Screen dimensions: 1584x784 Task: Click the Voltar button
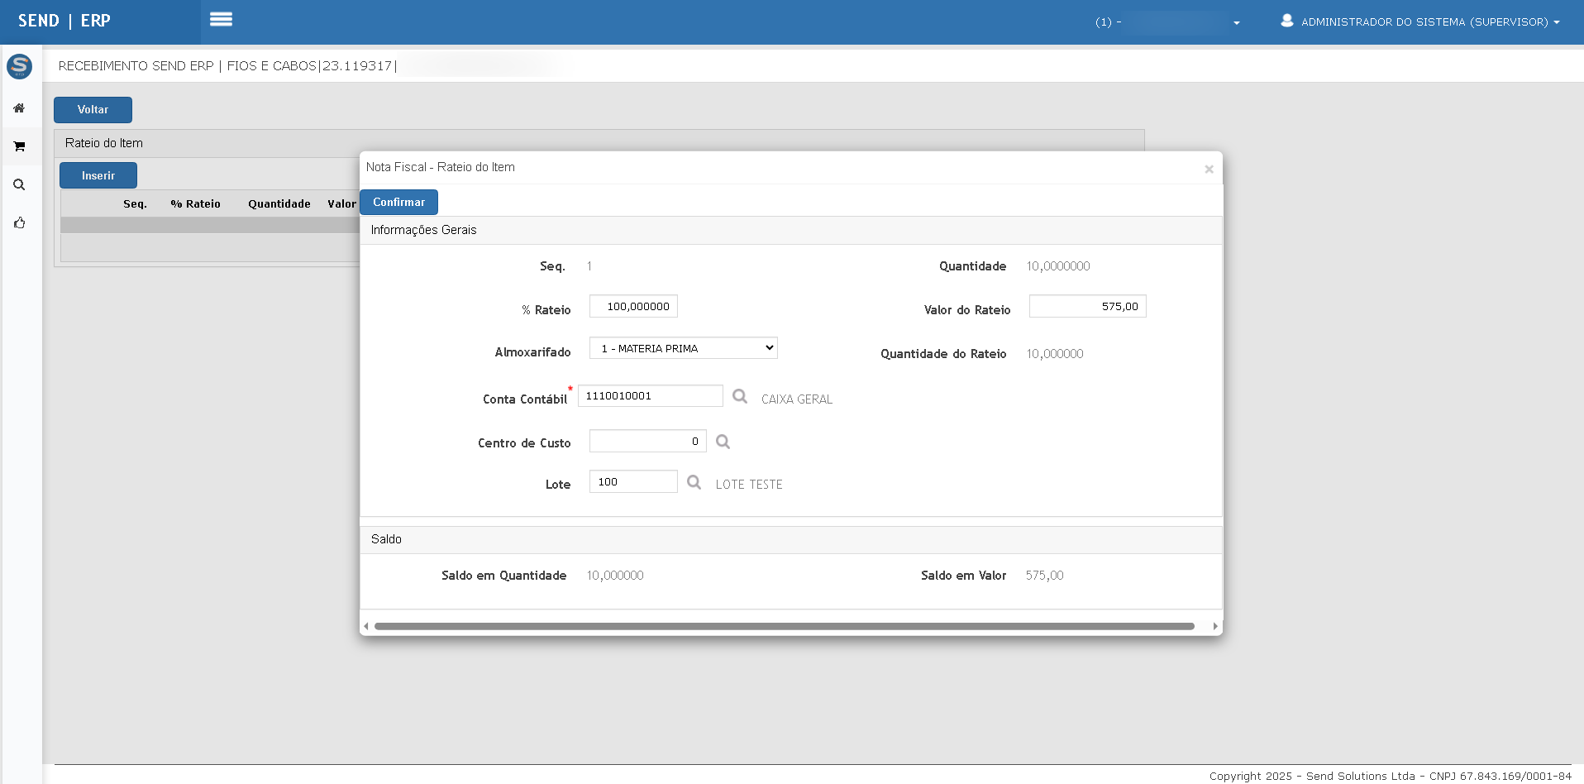point(93,110)
